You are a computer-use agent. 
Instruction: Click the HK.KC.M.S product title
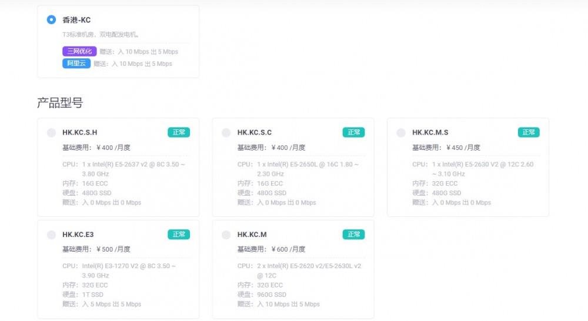[x=430, y=133]
